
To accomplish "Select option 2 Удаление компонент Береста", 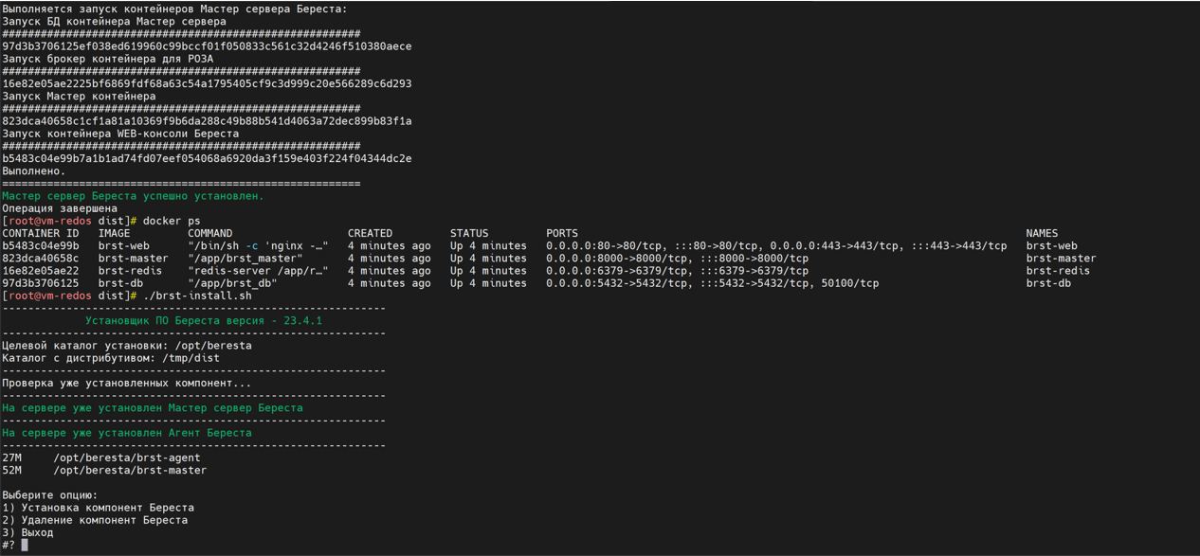I will [95, 520].
